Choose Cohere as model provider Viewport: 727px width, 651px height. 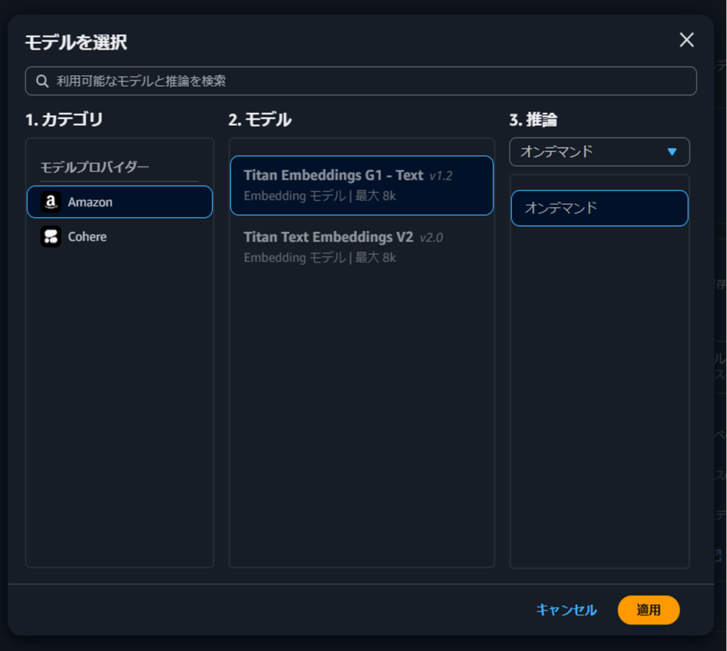pyautogui.click(x=87, y=236)
